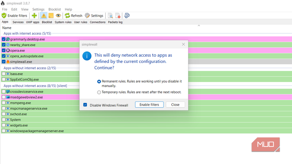Toggle the eye log viewer icon
The width and height of the screenshot is (292, 164).
coord(58,16)
